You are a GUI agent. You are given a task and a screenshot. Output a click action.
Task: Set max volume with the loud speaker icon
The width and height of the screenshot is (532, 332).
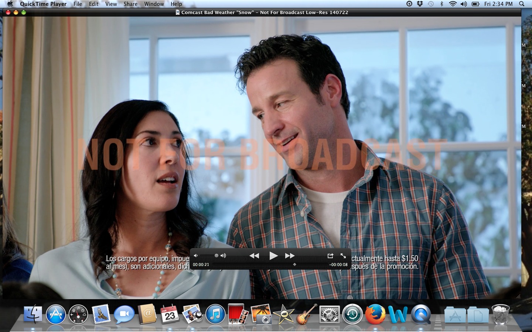[223, 256]
